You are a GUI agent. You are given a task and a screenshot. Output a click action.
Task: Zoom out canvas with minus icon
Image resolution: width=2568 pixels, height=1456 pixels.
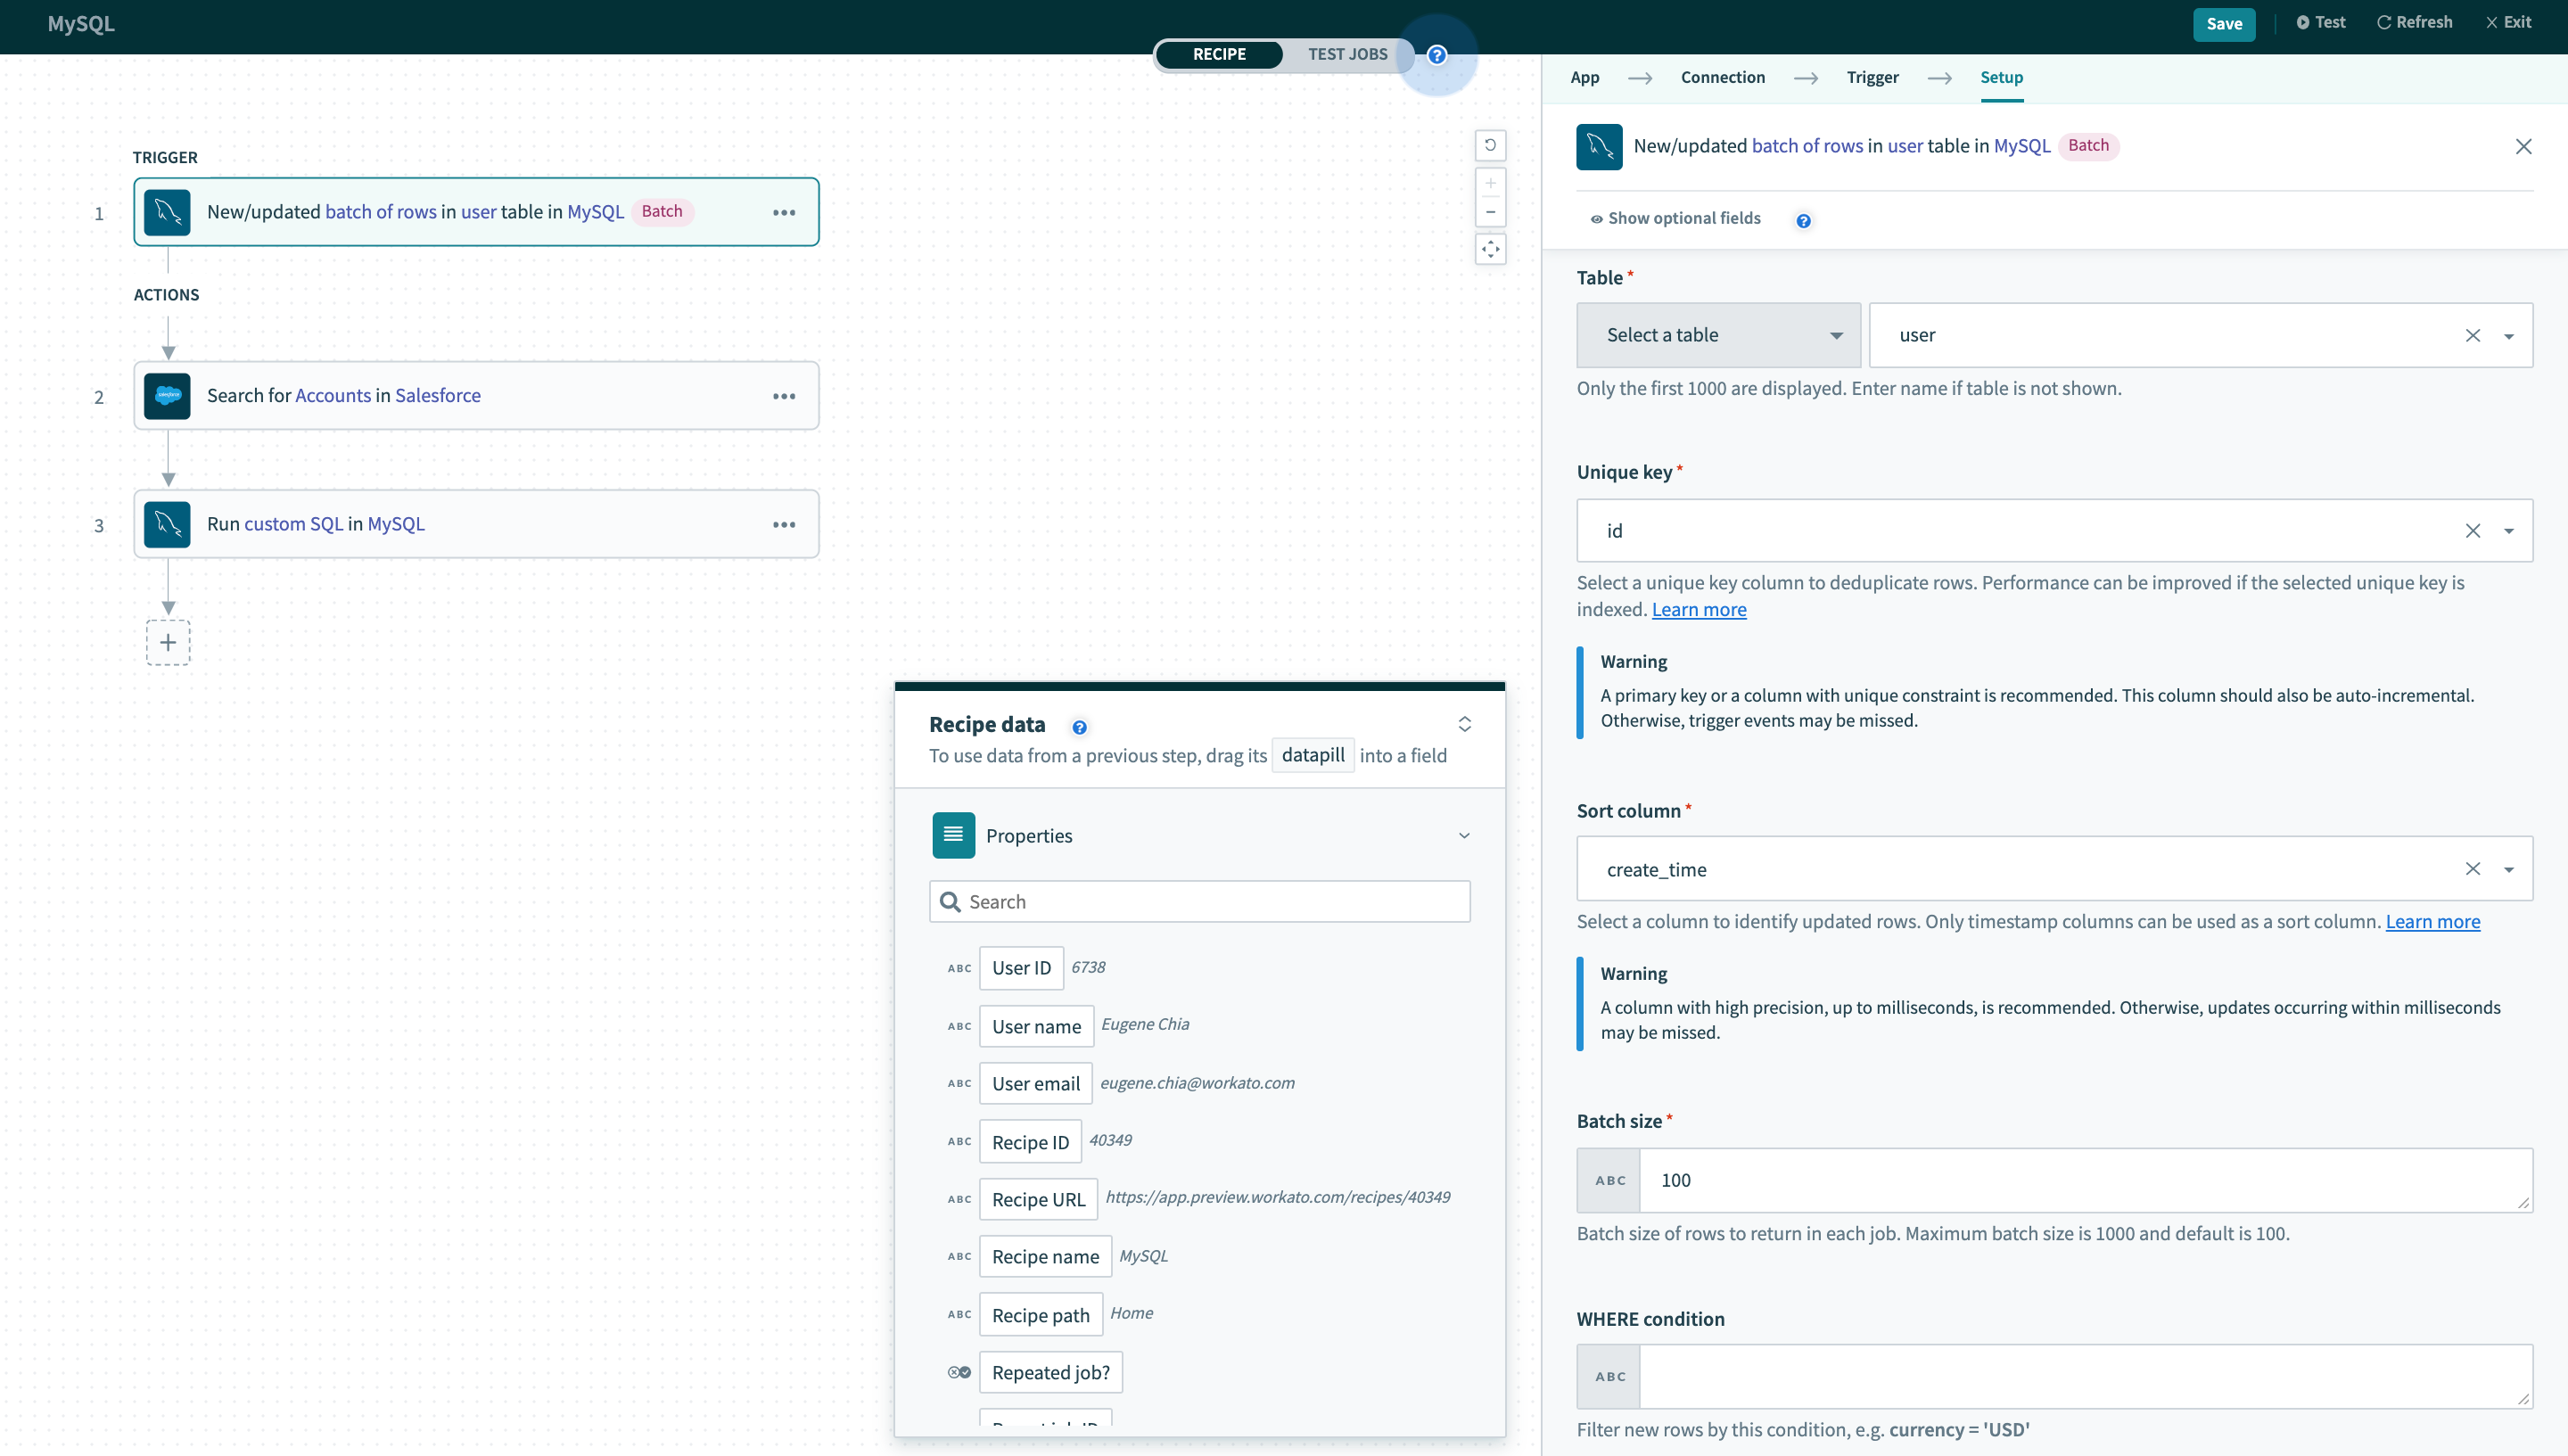[x=1490, y=212]
